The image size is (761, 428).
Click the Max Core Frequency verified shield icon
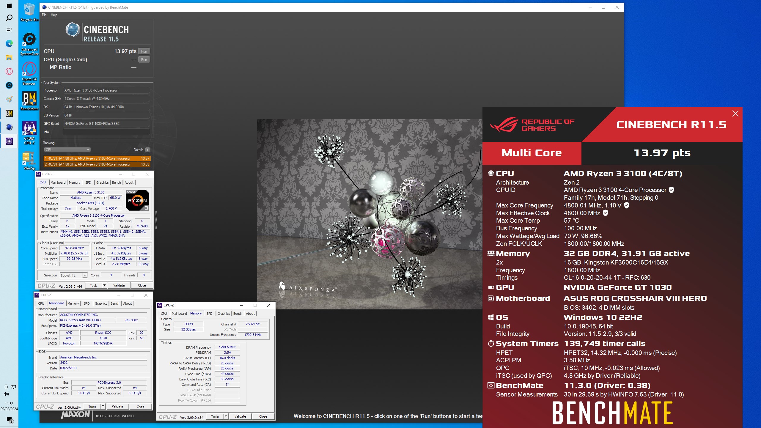627,205
